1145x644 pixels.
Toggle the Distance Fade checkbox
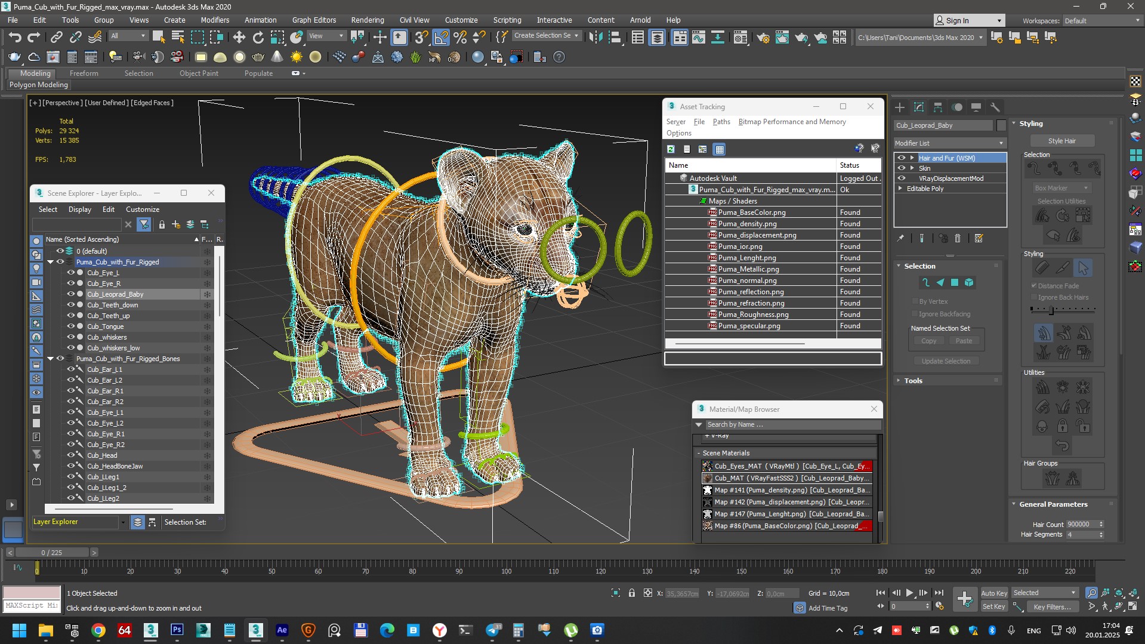tap(1034, 286)
